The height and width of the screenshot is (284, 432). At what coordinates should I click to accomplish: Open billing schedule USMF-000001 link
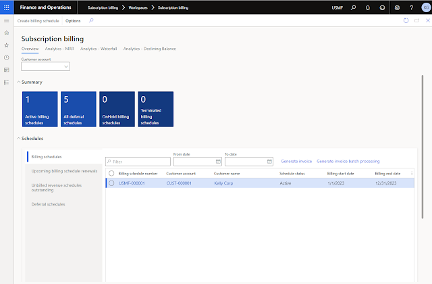pos(132,183)
